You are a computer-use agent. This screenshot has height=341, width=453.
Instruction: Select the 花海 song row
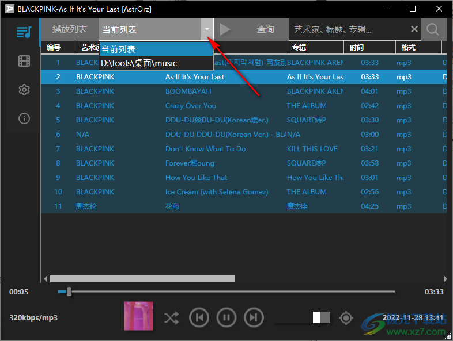[x=244, y=206]
